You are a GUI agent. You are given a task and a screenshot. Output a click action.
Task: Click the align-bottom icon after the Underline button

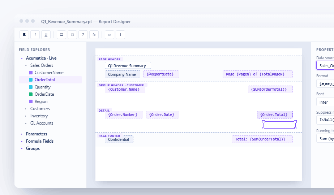[61, 35]
